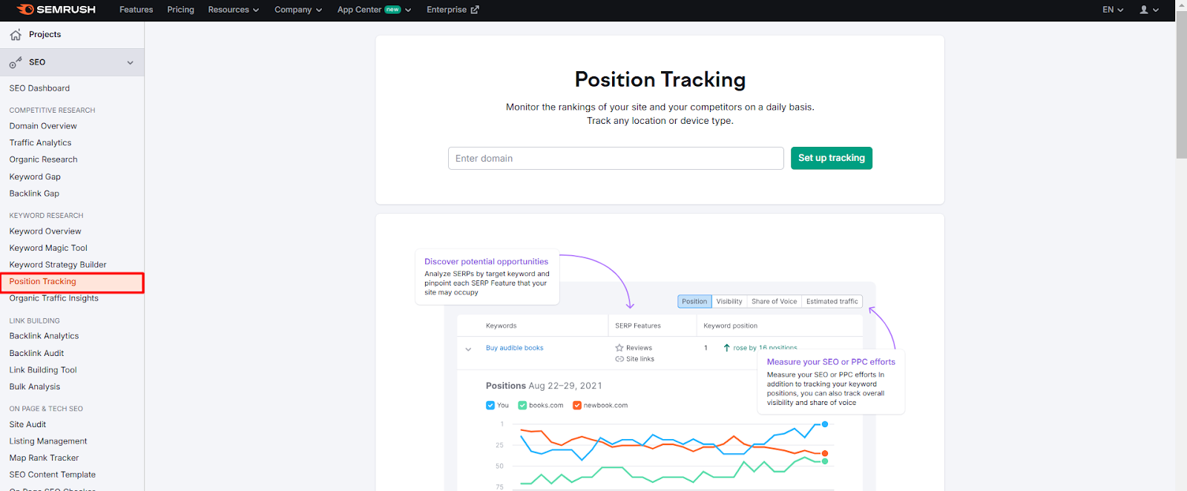The image size is (1187, 491).
Task: Select the Share of Voice tab
Action: (774, 301)
